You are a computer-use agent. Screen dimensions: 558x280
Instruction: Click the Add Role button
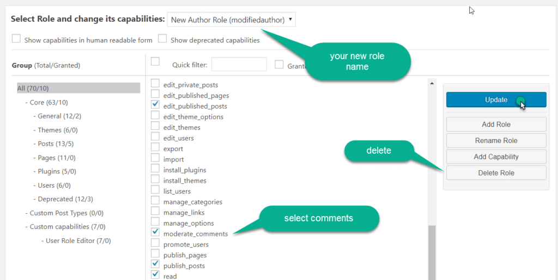click(x=496, y=124)
